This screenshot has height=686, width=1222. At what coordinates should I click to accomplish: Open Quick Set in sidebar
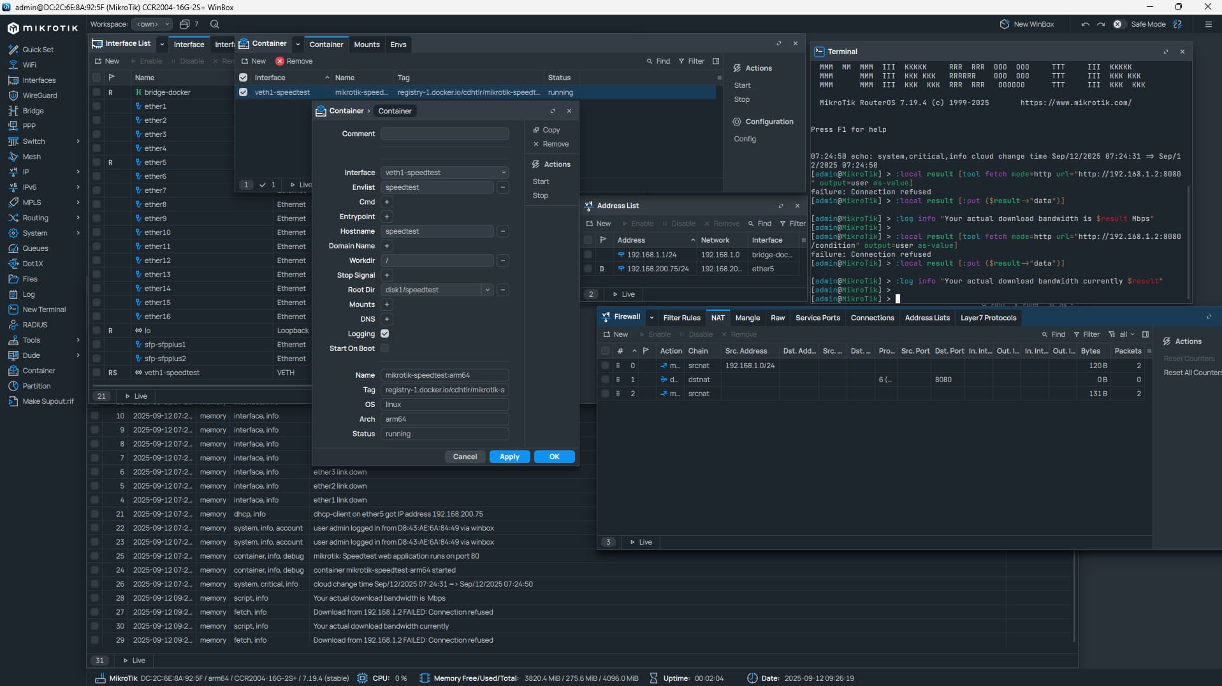(38, 50)
